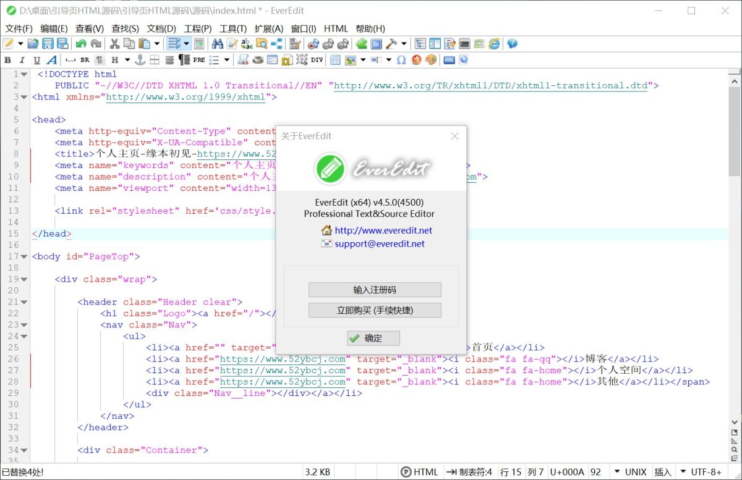Click the HTML syntax status bar entry

[419, 472]
